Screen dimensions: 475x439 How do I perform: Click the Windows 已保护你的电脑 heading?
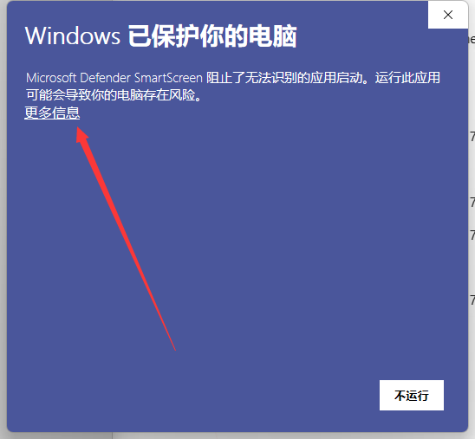[x=161, y=36]
